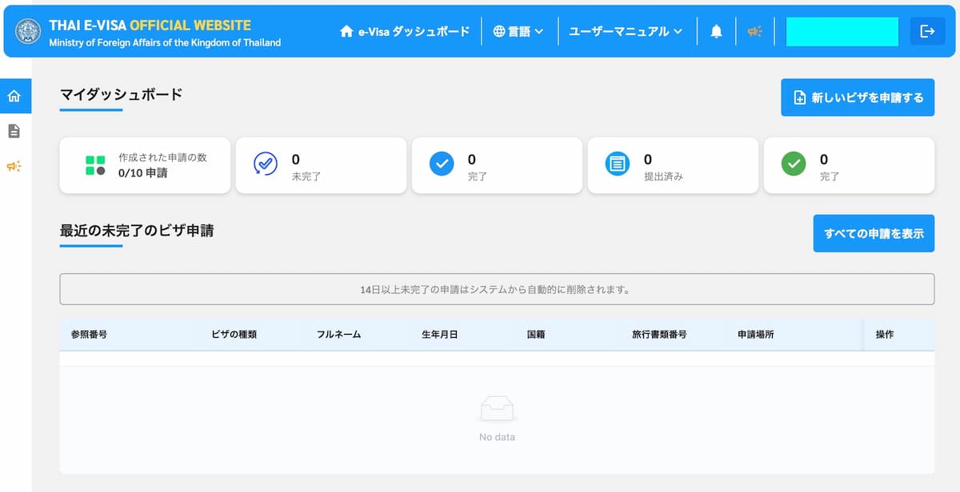Click the マイダッシュボード heading
This screenshot has height=492, width=960.
pos(122,94)
